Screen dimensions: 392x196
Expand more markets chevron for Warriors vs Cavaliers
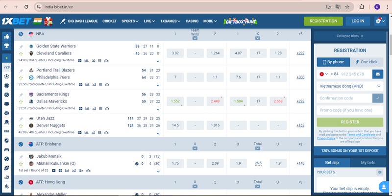tap(158, 61)
